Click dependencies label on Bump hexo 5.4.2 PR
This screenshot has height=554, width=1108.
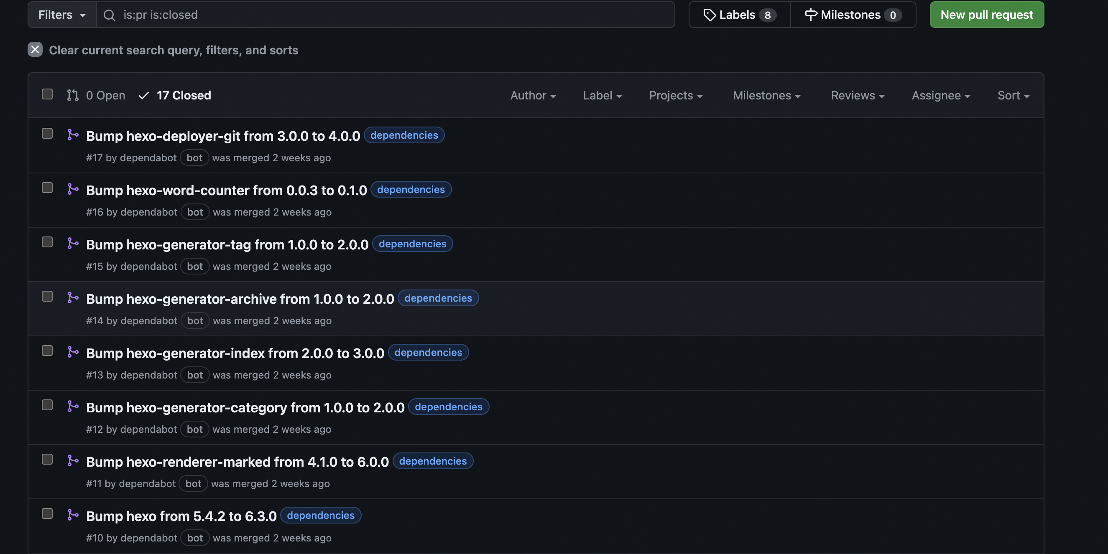coord(320,515)
